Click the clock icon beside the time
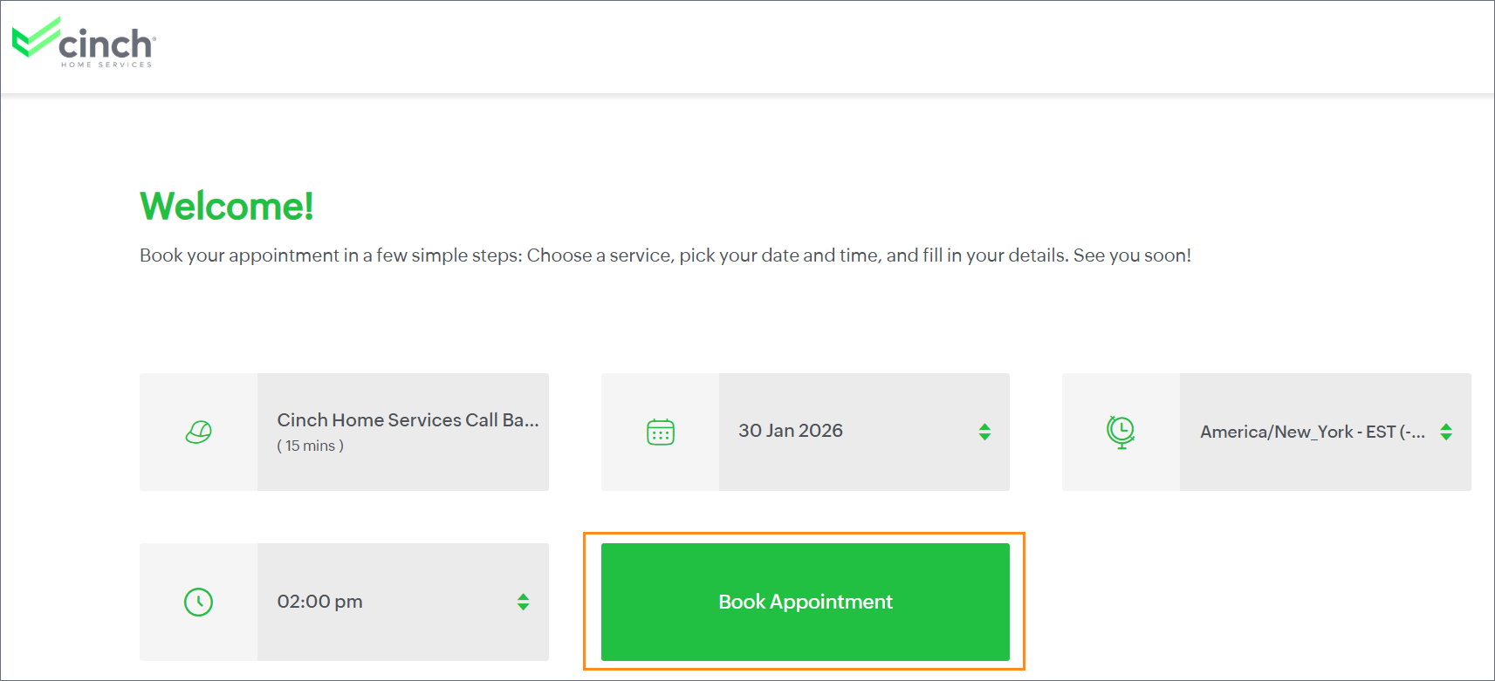Image resolution: width=1495 pixels, height=681 pixels. click(198, 602)
